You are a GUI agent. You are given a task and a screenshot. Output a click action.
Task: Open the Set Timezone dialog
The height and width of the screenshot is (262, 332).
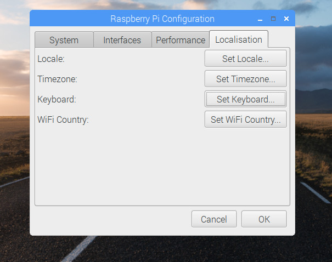coord(246,79)
